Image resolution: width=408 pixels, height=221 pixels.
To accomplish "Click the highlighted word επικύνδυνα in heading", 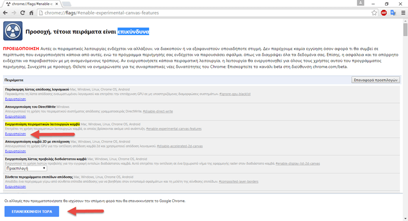I will (133, 32).
